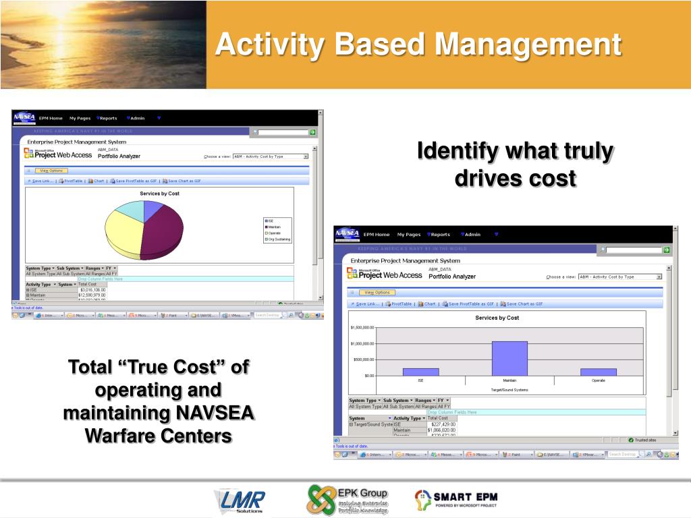The width and height of the screenshot is (691, 518).
Task: Click green Go arrow in left window
Action: point(312,132)
